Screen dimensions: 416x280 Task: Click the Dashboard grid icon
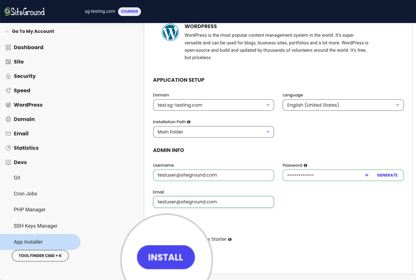(x=8, y=47)
